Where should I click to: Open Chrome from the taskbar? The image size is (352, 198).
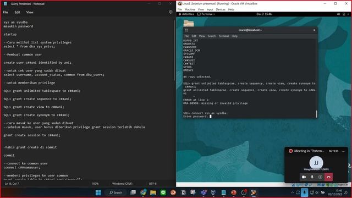pyautogui.click(x=143, y=193)
